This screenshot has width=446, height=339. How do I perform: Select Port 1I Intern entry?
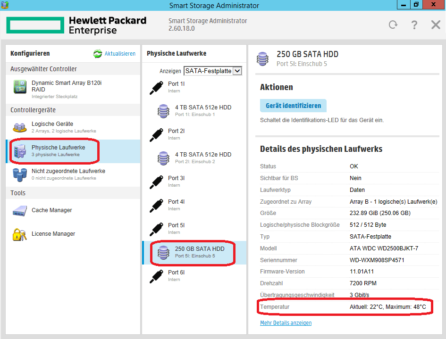[x=194, y=87]
